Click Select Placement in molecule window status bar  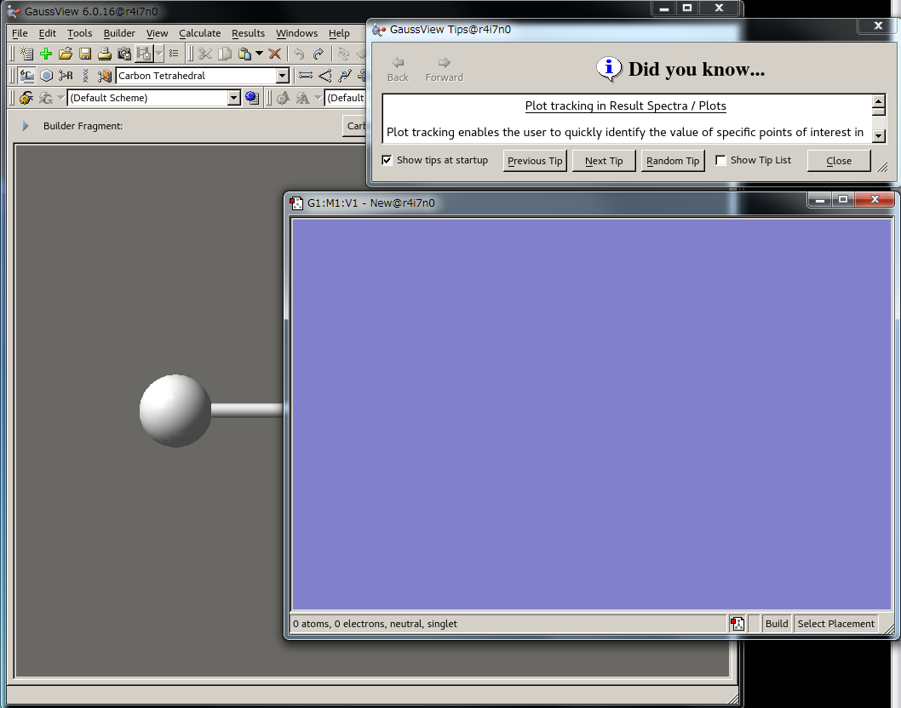[836, 624]
